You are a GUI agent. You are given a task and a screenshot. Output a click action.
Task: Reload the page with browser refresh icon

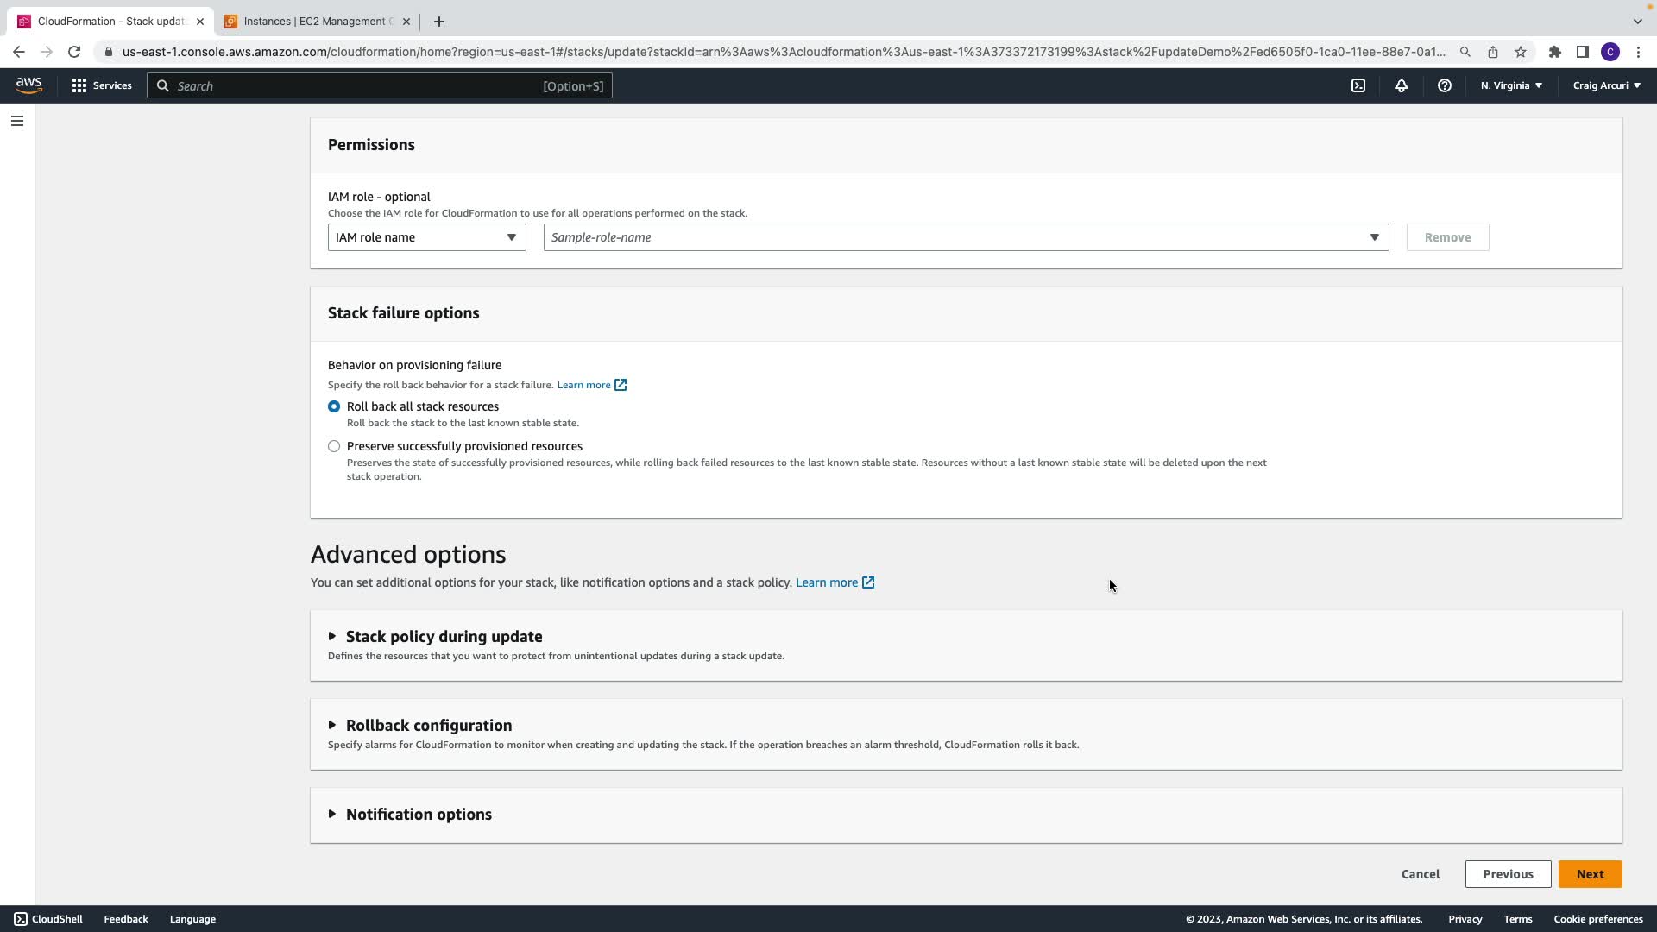74,52
